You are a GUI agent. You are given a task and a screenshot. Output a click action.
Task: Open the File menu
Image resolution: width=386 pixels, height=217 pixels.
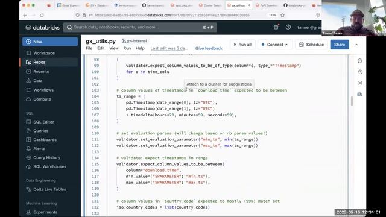89,48
